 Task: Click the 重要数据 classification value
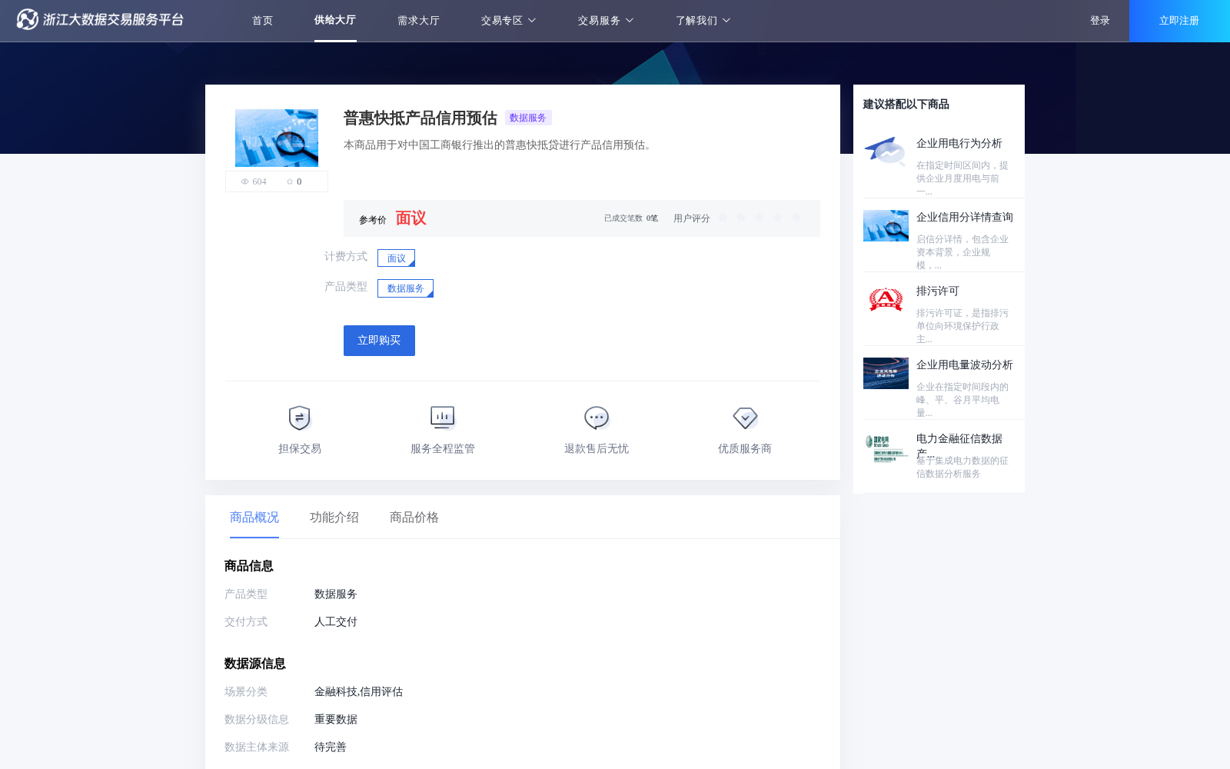336,719
